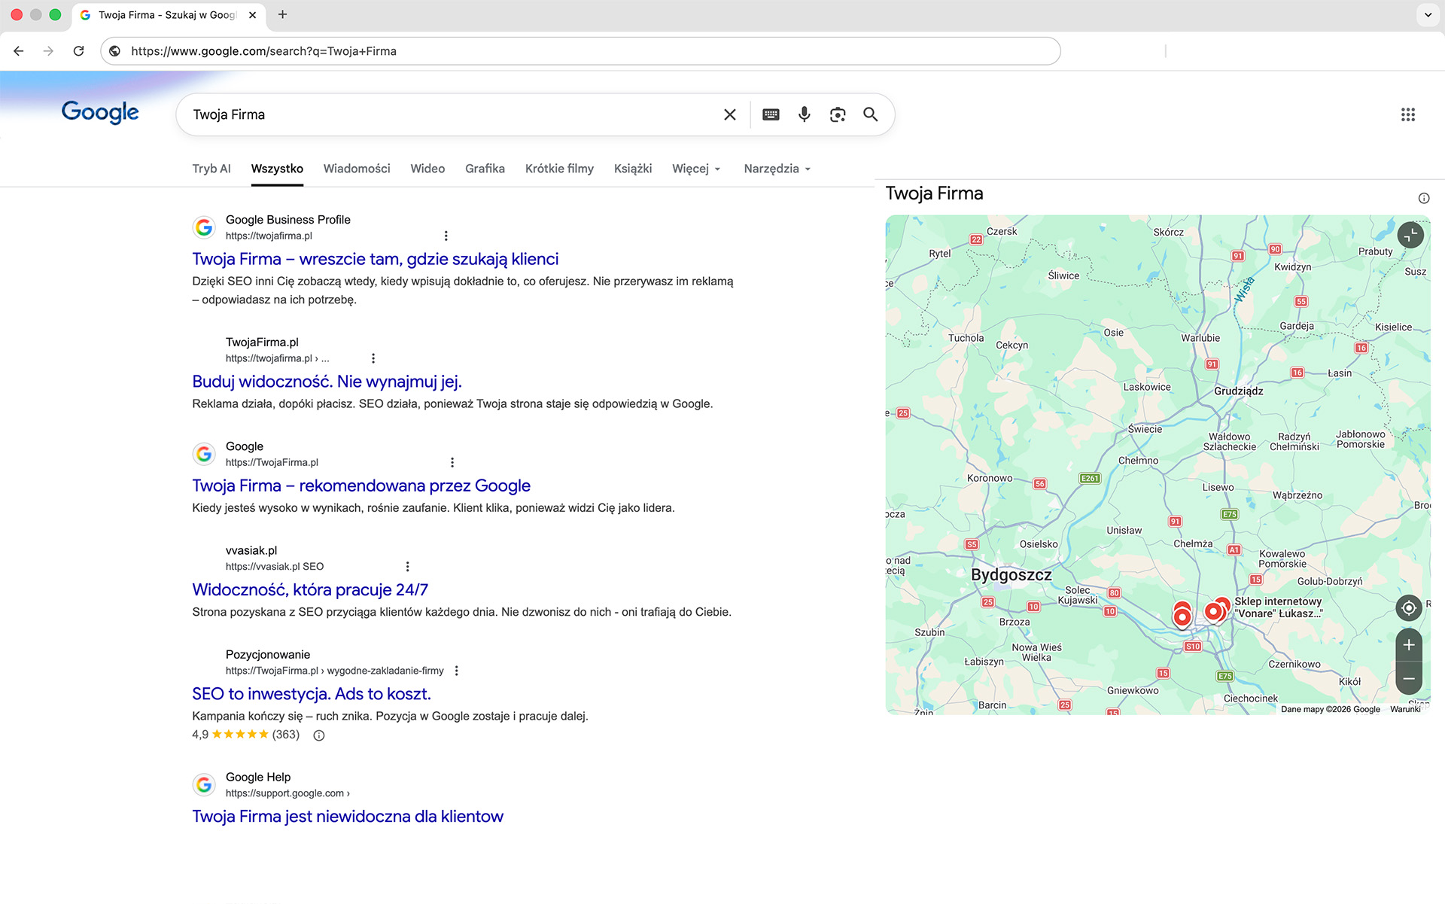Open the link 'Twoja Firma jest niewidoczna dla klientow'
1445x904 pixels.
pyautogui.click(x=347, y=816)
